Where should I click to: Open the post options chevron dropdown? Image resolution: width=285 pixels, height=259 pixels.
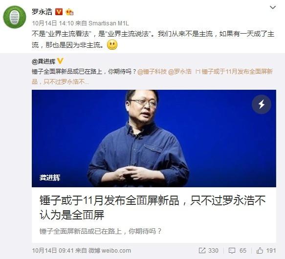[x=273, y=8]
